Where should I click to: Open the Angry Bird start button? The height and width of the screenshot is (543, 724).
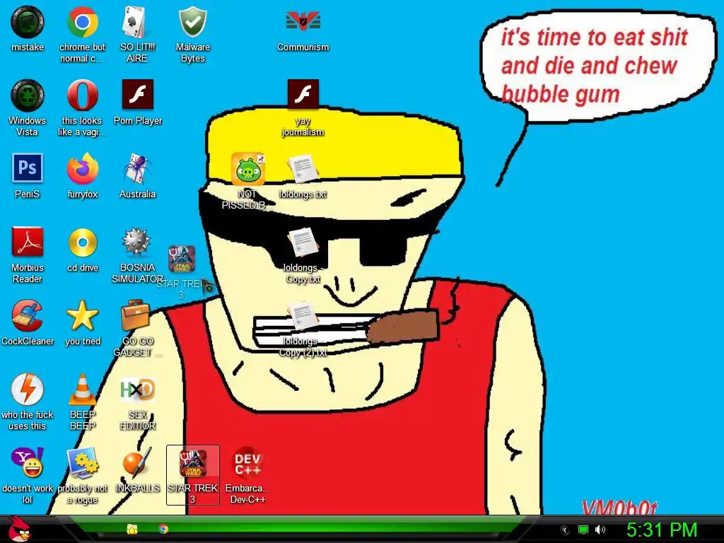[20, 529]
